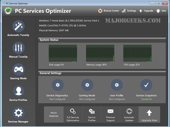Click the Rescue Center lifebuoy icon
Screen dimensions: 170x127
pyautogui.click(x=100, y=11)
